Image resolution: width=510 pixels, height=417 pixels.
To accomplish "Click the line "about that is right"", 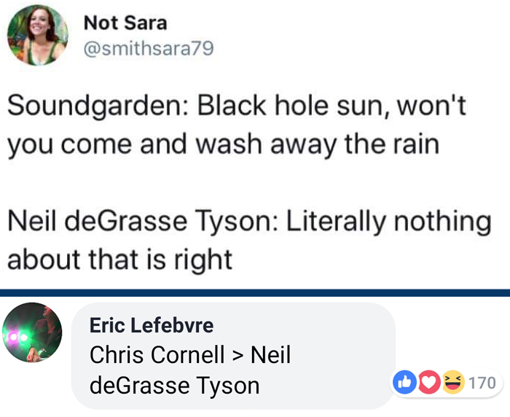I will coord(120,257).
